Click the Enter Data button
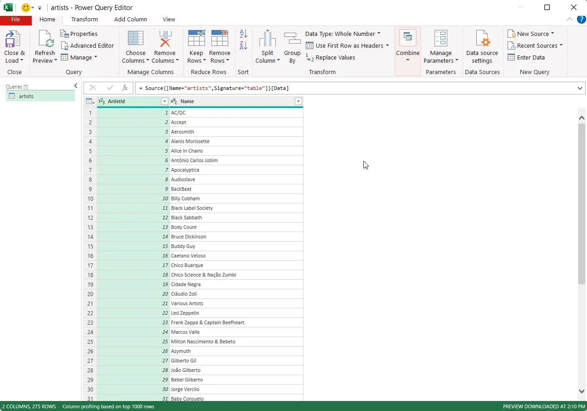 [526, 57]
